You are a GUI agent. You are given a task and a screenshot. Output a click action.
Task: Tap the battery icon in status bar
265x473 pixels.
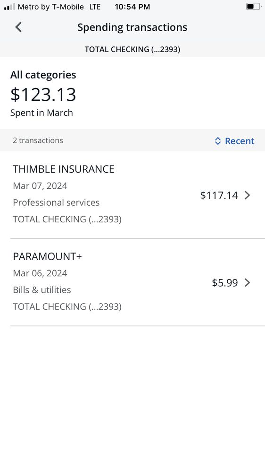click(254, 7)
